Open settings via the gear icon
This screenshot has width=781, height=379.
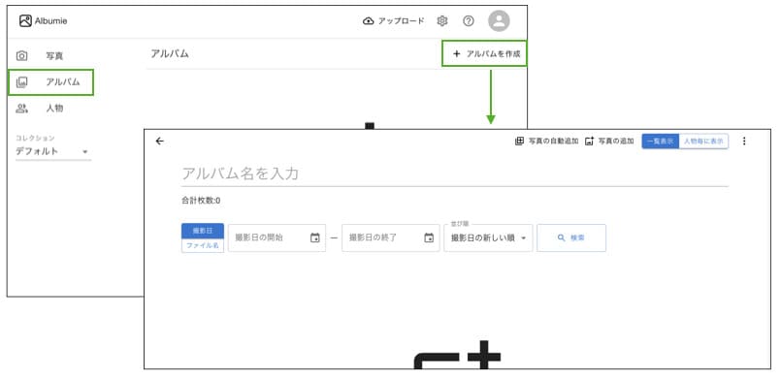point(442,21)
